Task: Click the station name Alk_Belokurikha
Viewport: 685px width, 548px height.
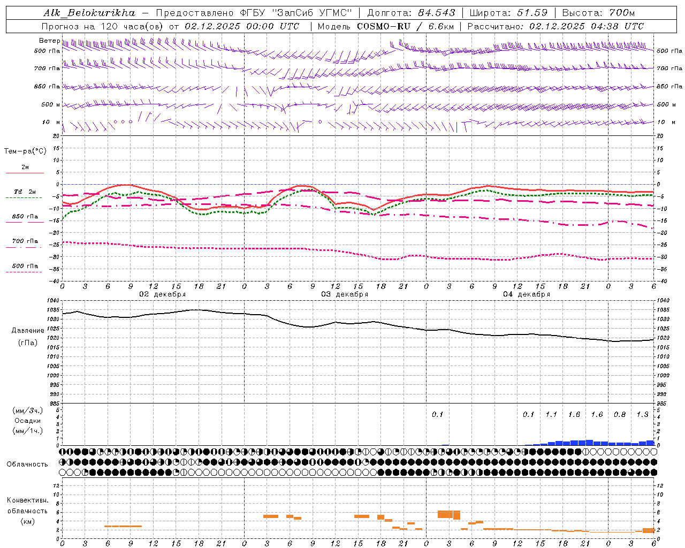Action: pyautogui.click(x=89, y=13)
